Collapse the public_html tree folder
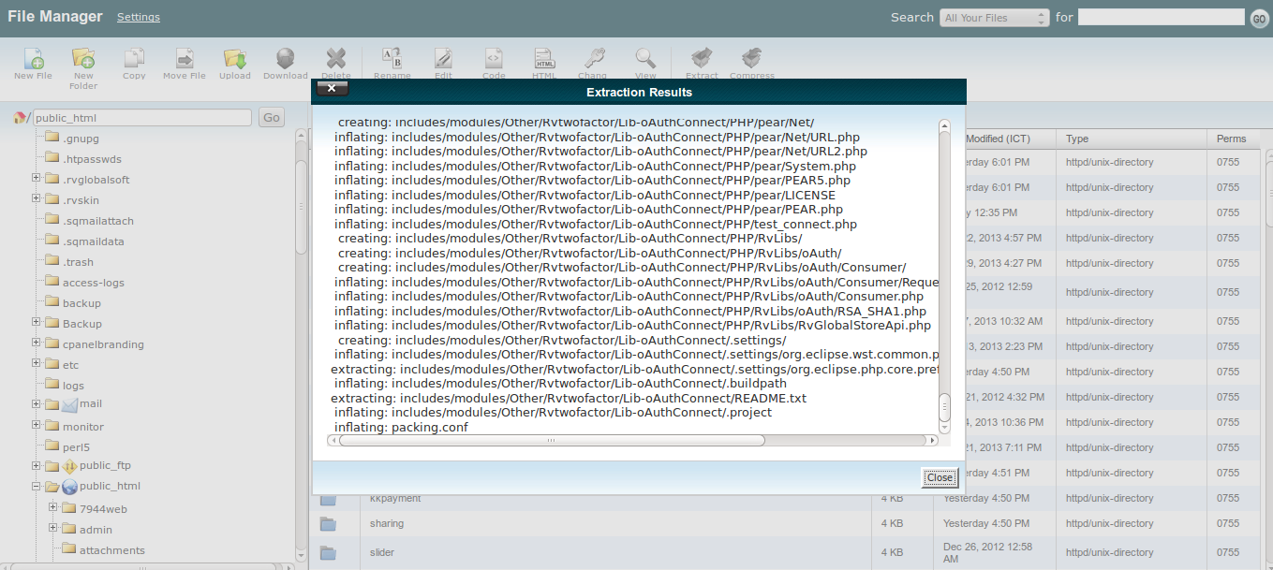Screen dimensions: 1273x570 [36, 487]
